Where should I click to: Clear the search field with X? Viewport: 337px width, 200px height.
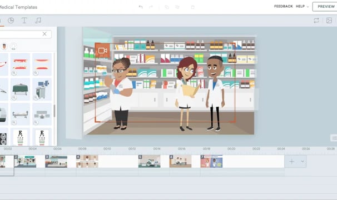pyautogui.click(x=44, y=34)
